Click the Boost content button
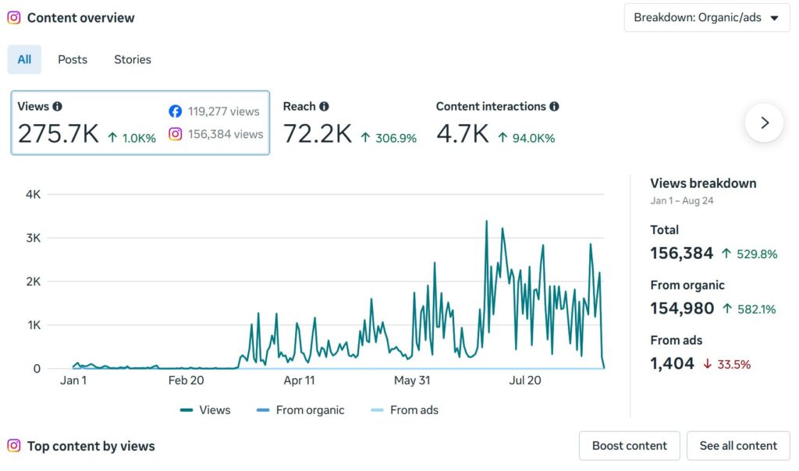This screenshot has width=799, height=471. pos(630,445)
